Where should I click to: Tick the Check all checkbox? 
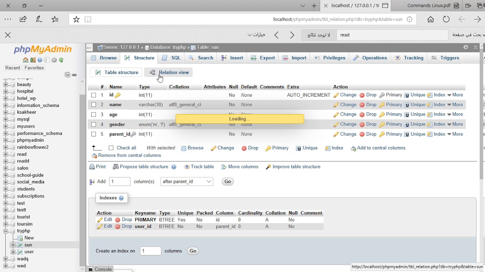click(111, 148)
